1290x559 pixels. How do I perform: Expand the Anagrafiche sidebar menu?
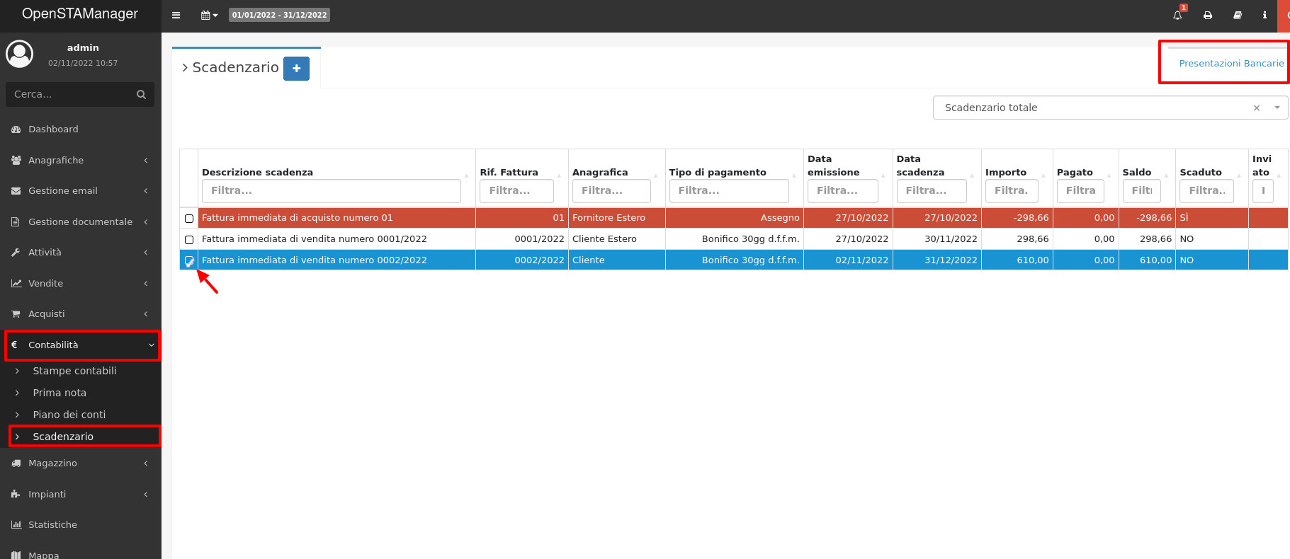click(81, 161)
